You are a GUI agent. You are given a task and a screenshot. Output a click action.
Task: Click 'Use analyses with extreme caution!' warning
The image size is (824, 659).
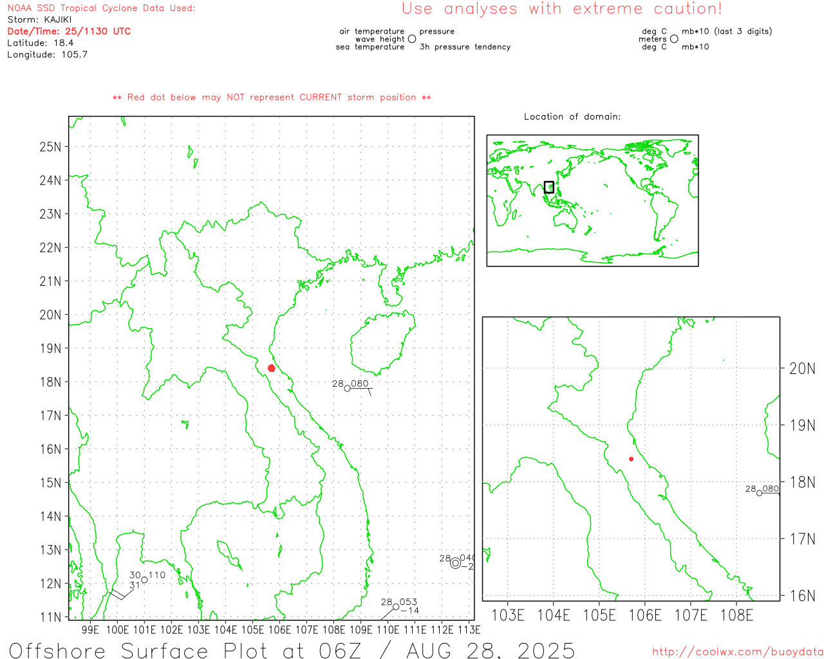562,8
